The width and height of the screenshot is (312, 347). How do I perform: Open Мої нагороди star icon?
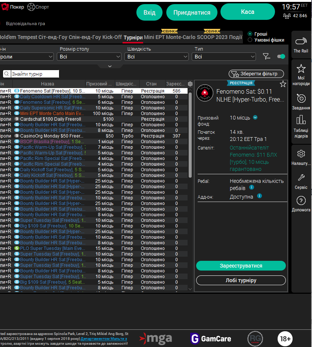click(x=301, y=69)
